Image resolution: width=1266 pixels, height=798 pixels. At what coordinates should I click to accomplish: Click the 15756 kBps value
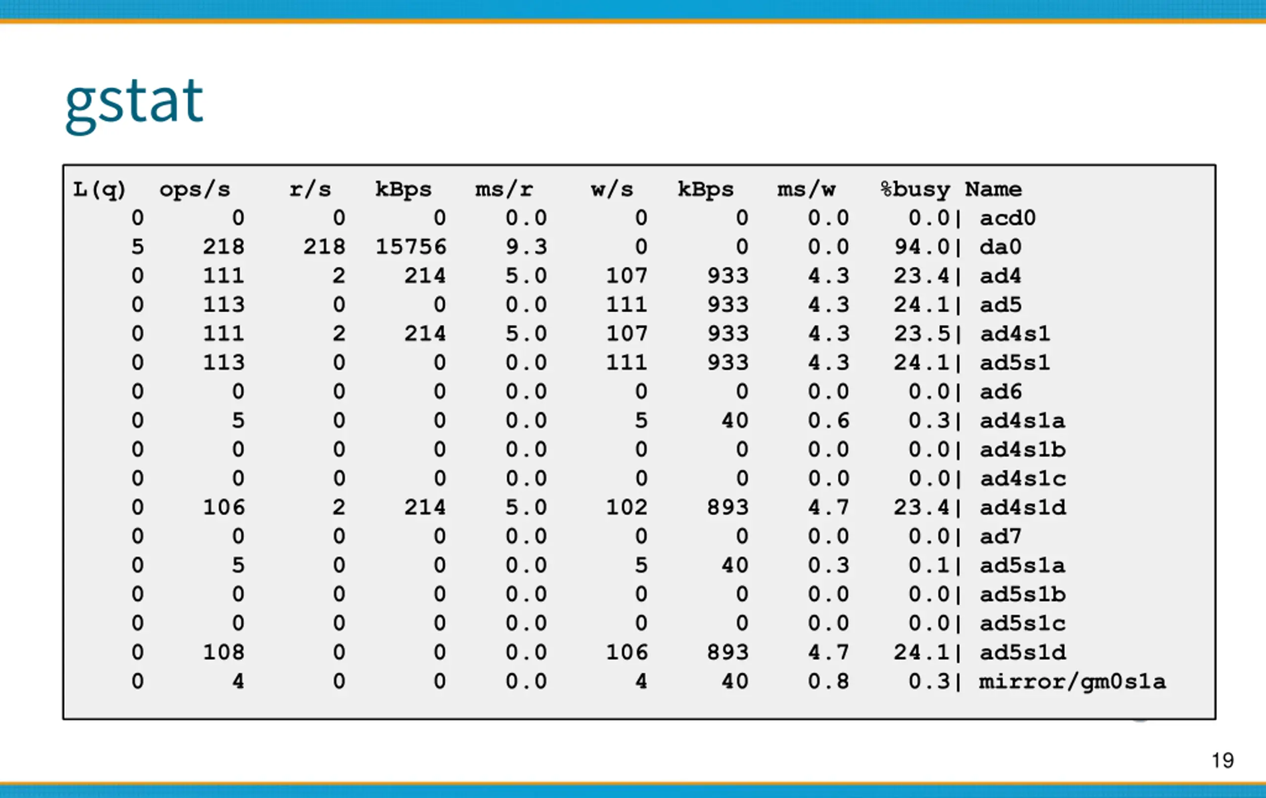pyautogui.click(x=410, y=247)
